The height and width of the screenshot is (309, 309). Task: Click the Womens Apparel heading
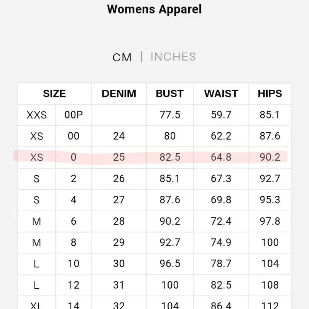click(154, 9)
